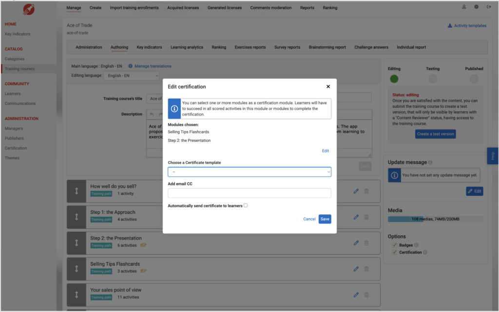499x312 pixels.
Task: Delete 'Step 1: the Approach' with trash icon
Action: pyautogui.click(x=366, y=217)
